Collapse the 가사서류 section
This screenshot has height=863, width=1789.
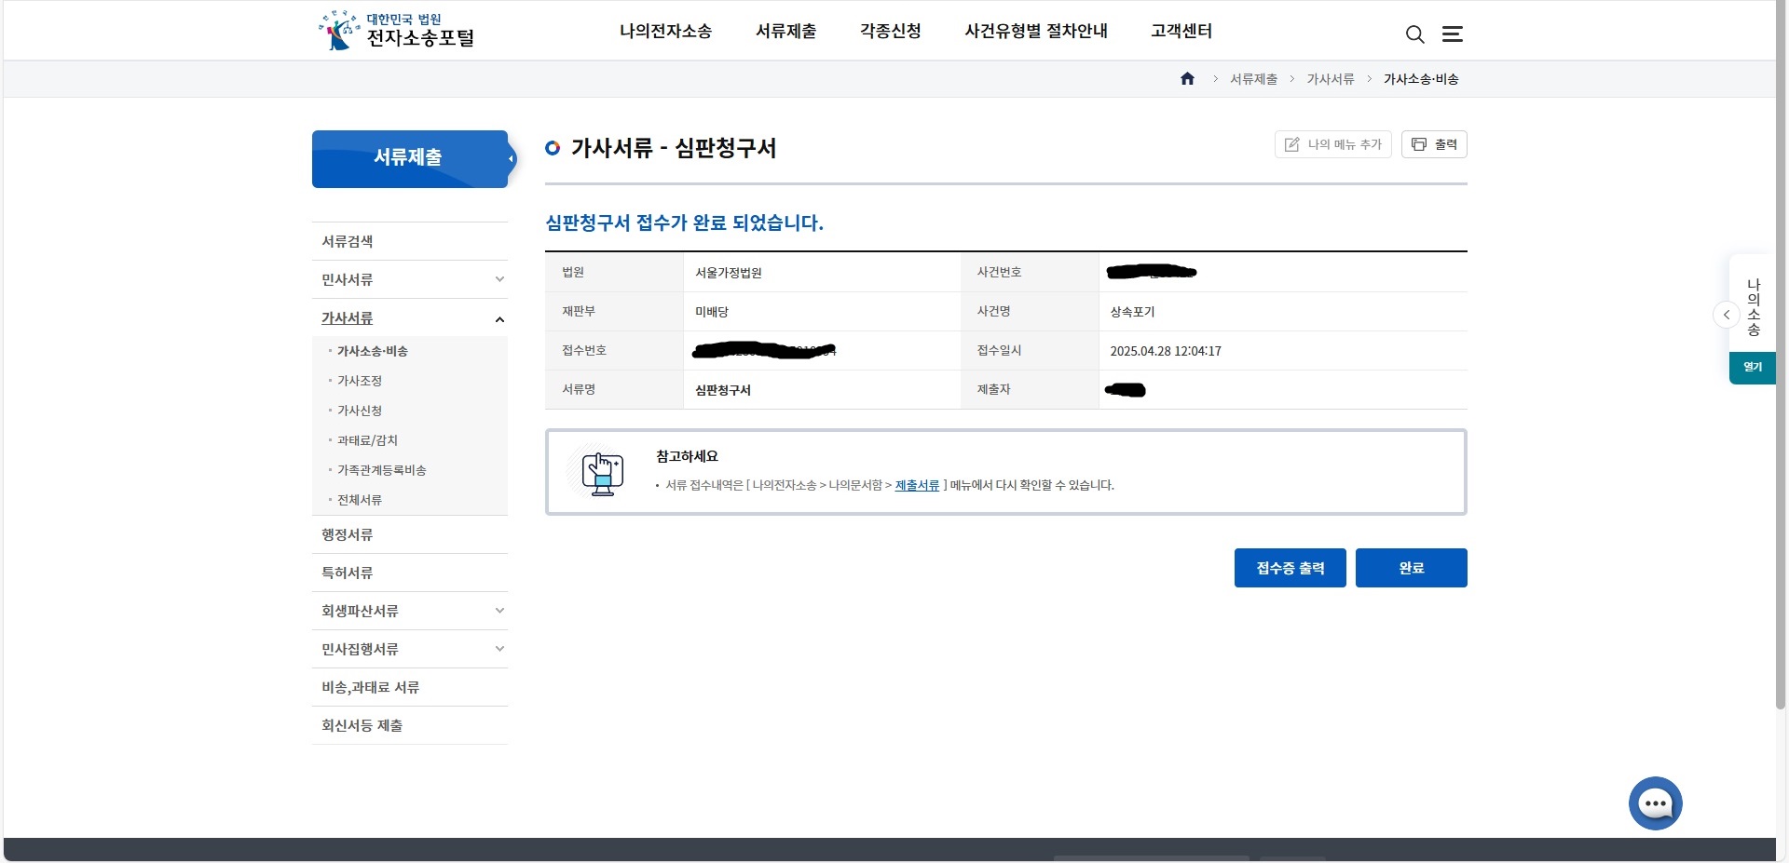(x=500, y=318)
